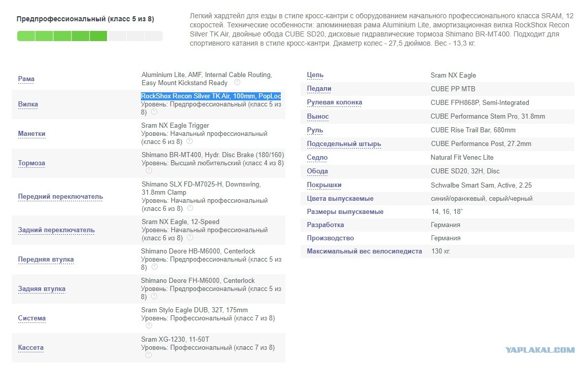Select Shimano Deore FH-M6000 hub text
Image resolution: width=588 pixels, height=365 pixels.
coord(198,280)
